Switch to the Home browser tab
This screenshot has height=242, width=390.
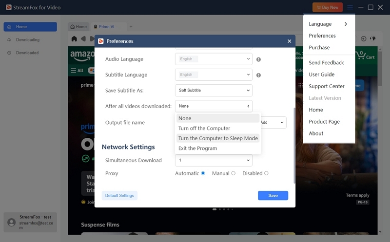pos(78,27)
